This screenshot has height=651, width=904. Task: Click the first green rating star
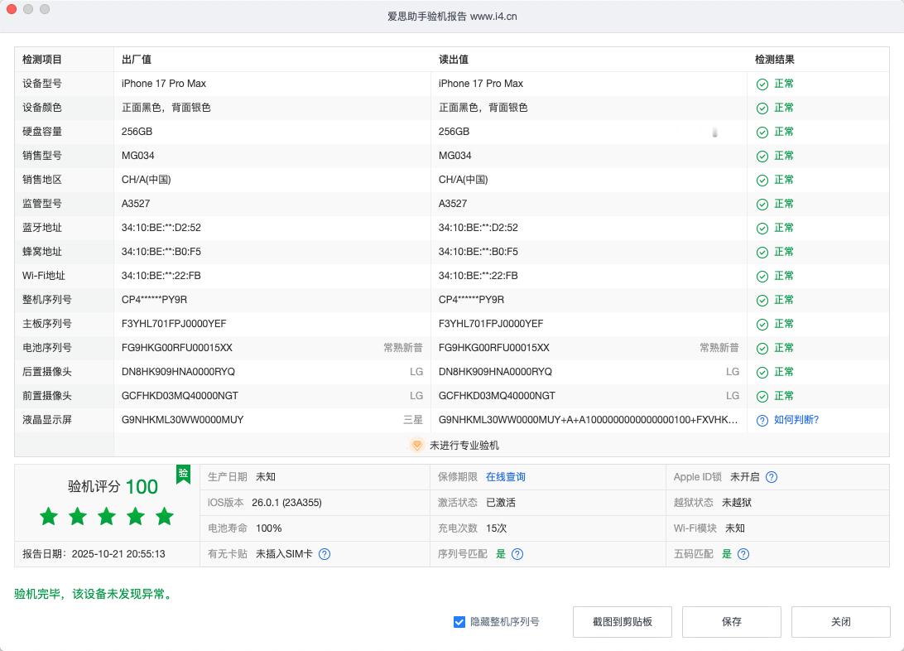tap(49, 516)
